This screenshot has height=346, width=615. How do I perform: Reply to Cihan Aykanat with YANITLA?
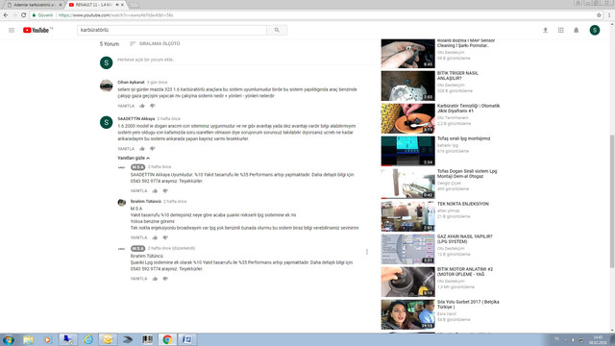(x=126, y=106)
